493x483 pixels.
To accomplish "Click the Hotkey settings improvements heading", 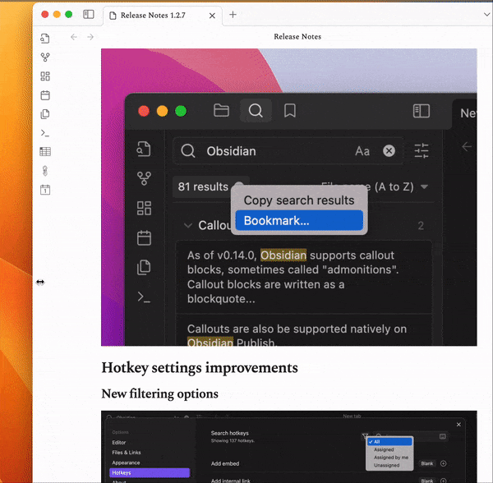I will point(200,368).
